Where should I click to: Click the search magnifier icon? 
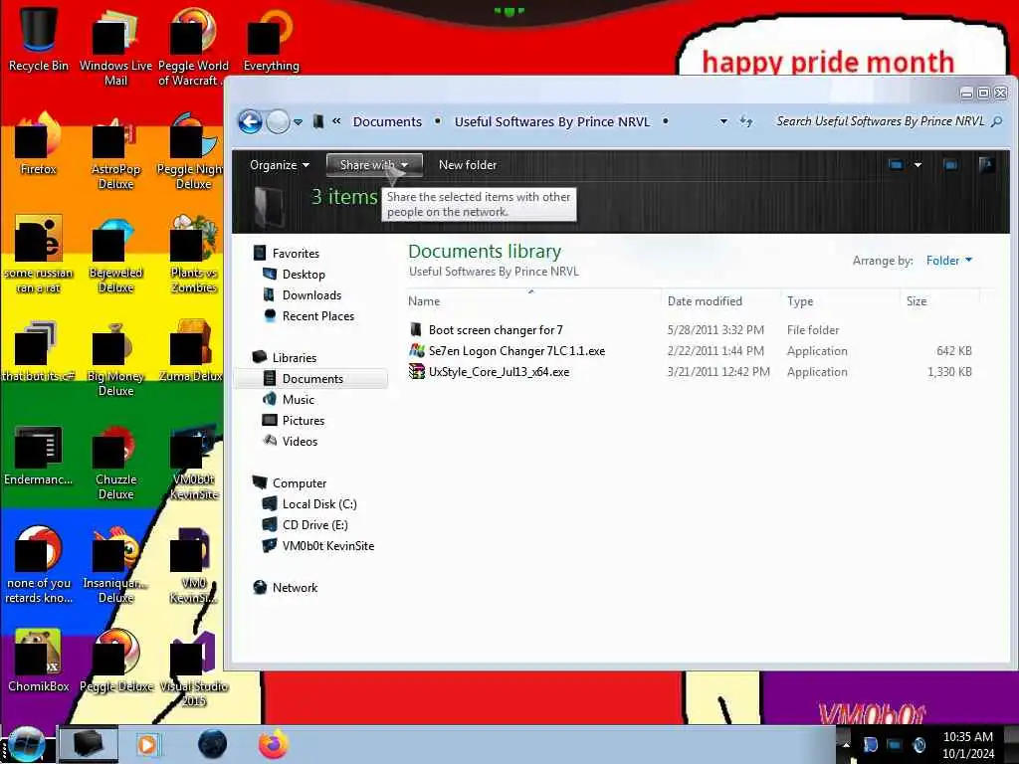tap(996, 121)
